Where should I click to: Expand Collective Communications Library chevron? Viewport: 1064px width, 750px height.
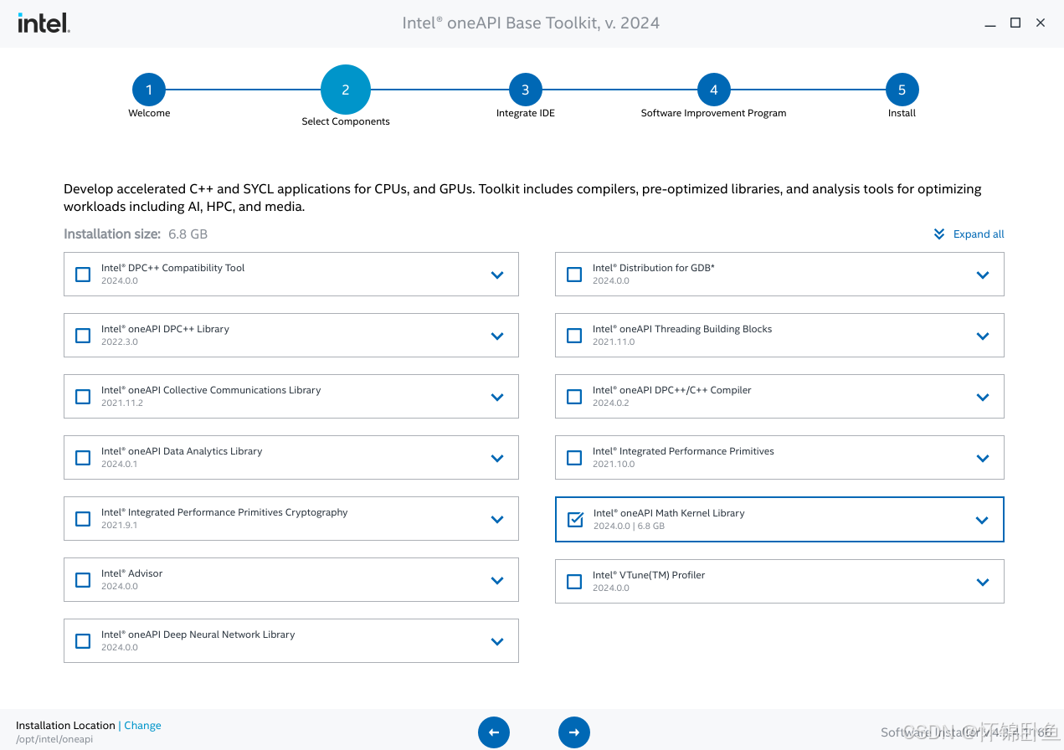point(497,397)
